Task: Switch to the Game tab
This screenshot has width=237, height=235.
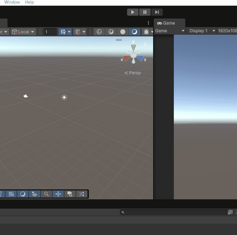Action: (166, 23)
